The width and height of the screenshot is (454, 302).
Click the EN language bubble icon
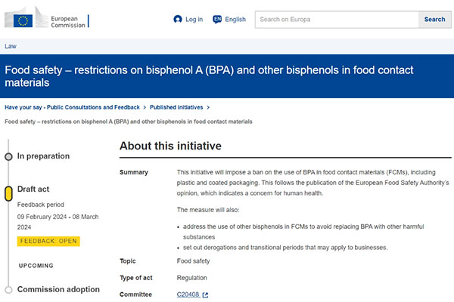point(217,20)
